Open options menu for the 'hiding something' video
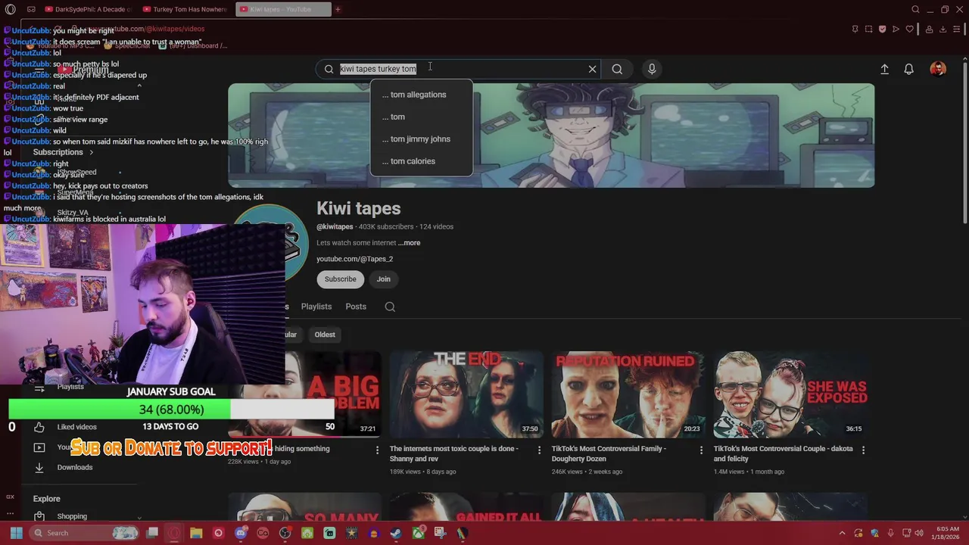 tap(377, 450)
